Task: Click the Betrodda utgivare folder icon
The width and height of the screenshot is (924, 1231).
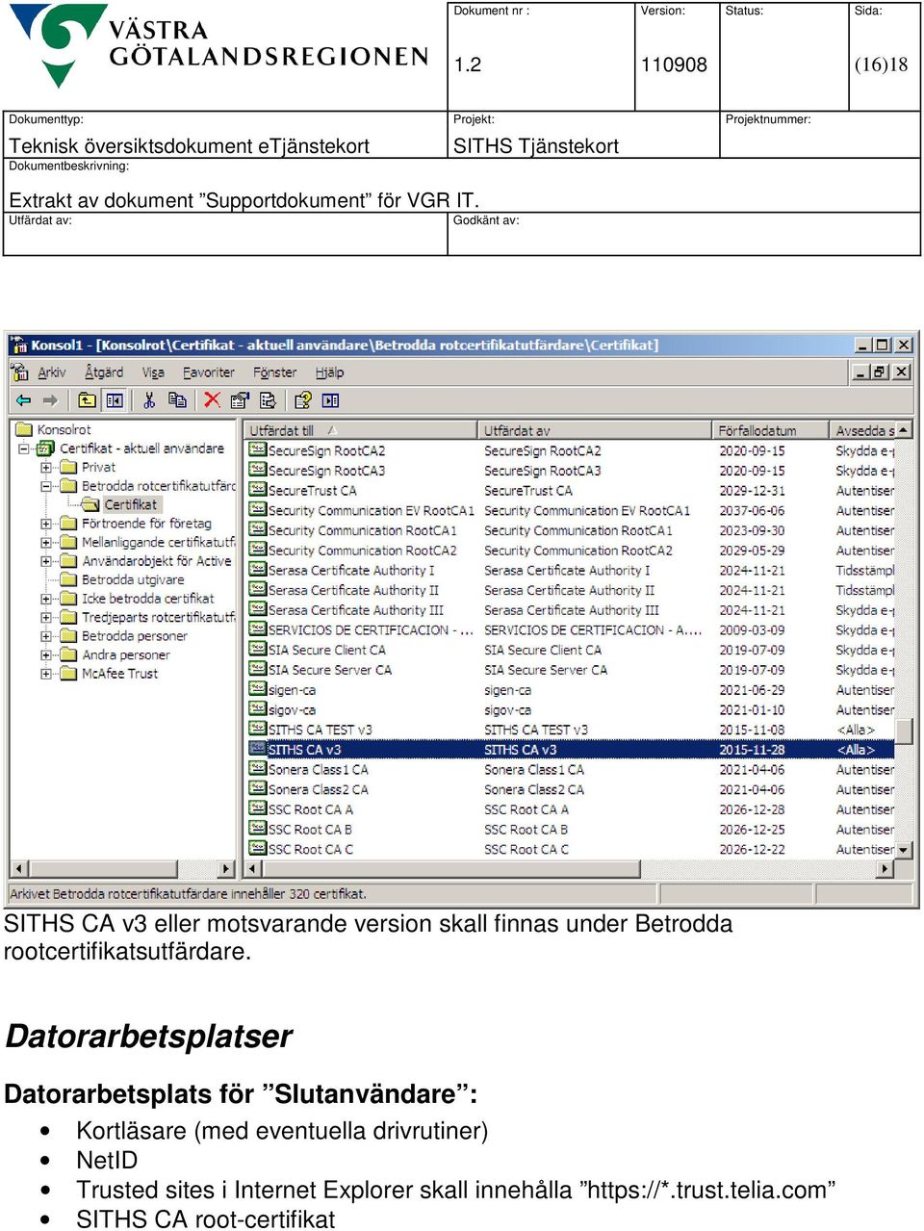Action: coord(68,579)
